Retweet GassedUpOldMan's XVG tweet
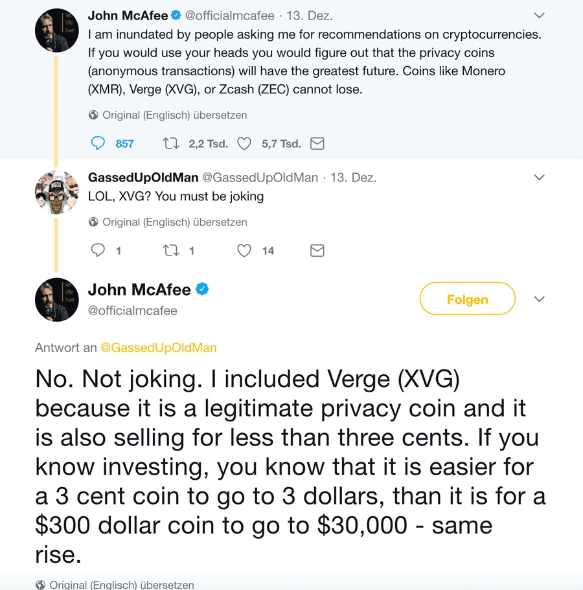 tap(172, 250)
